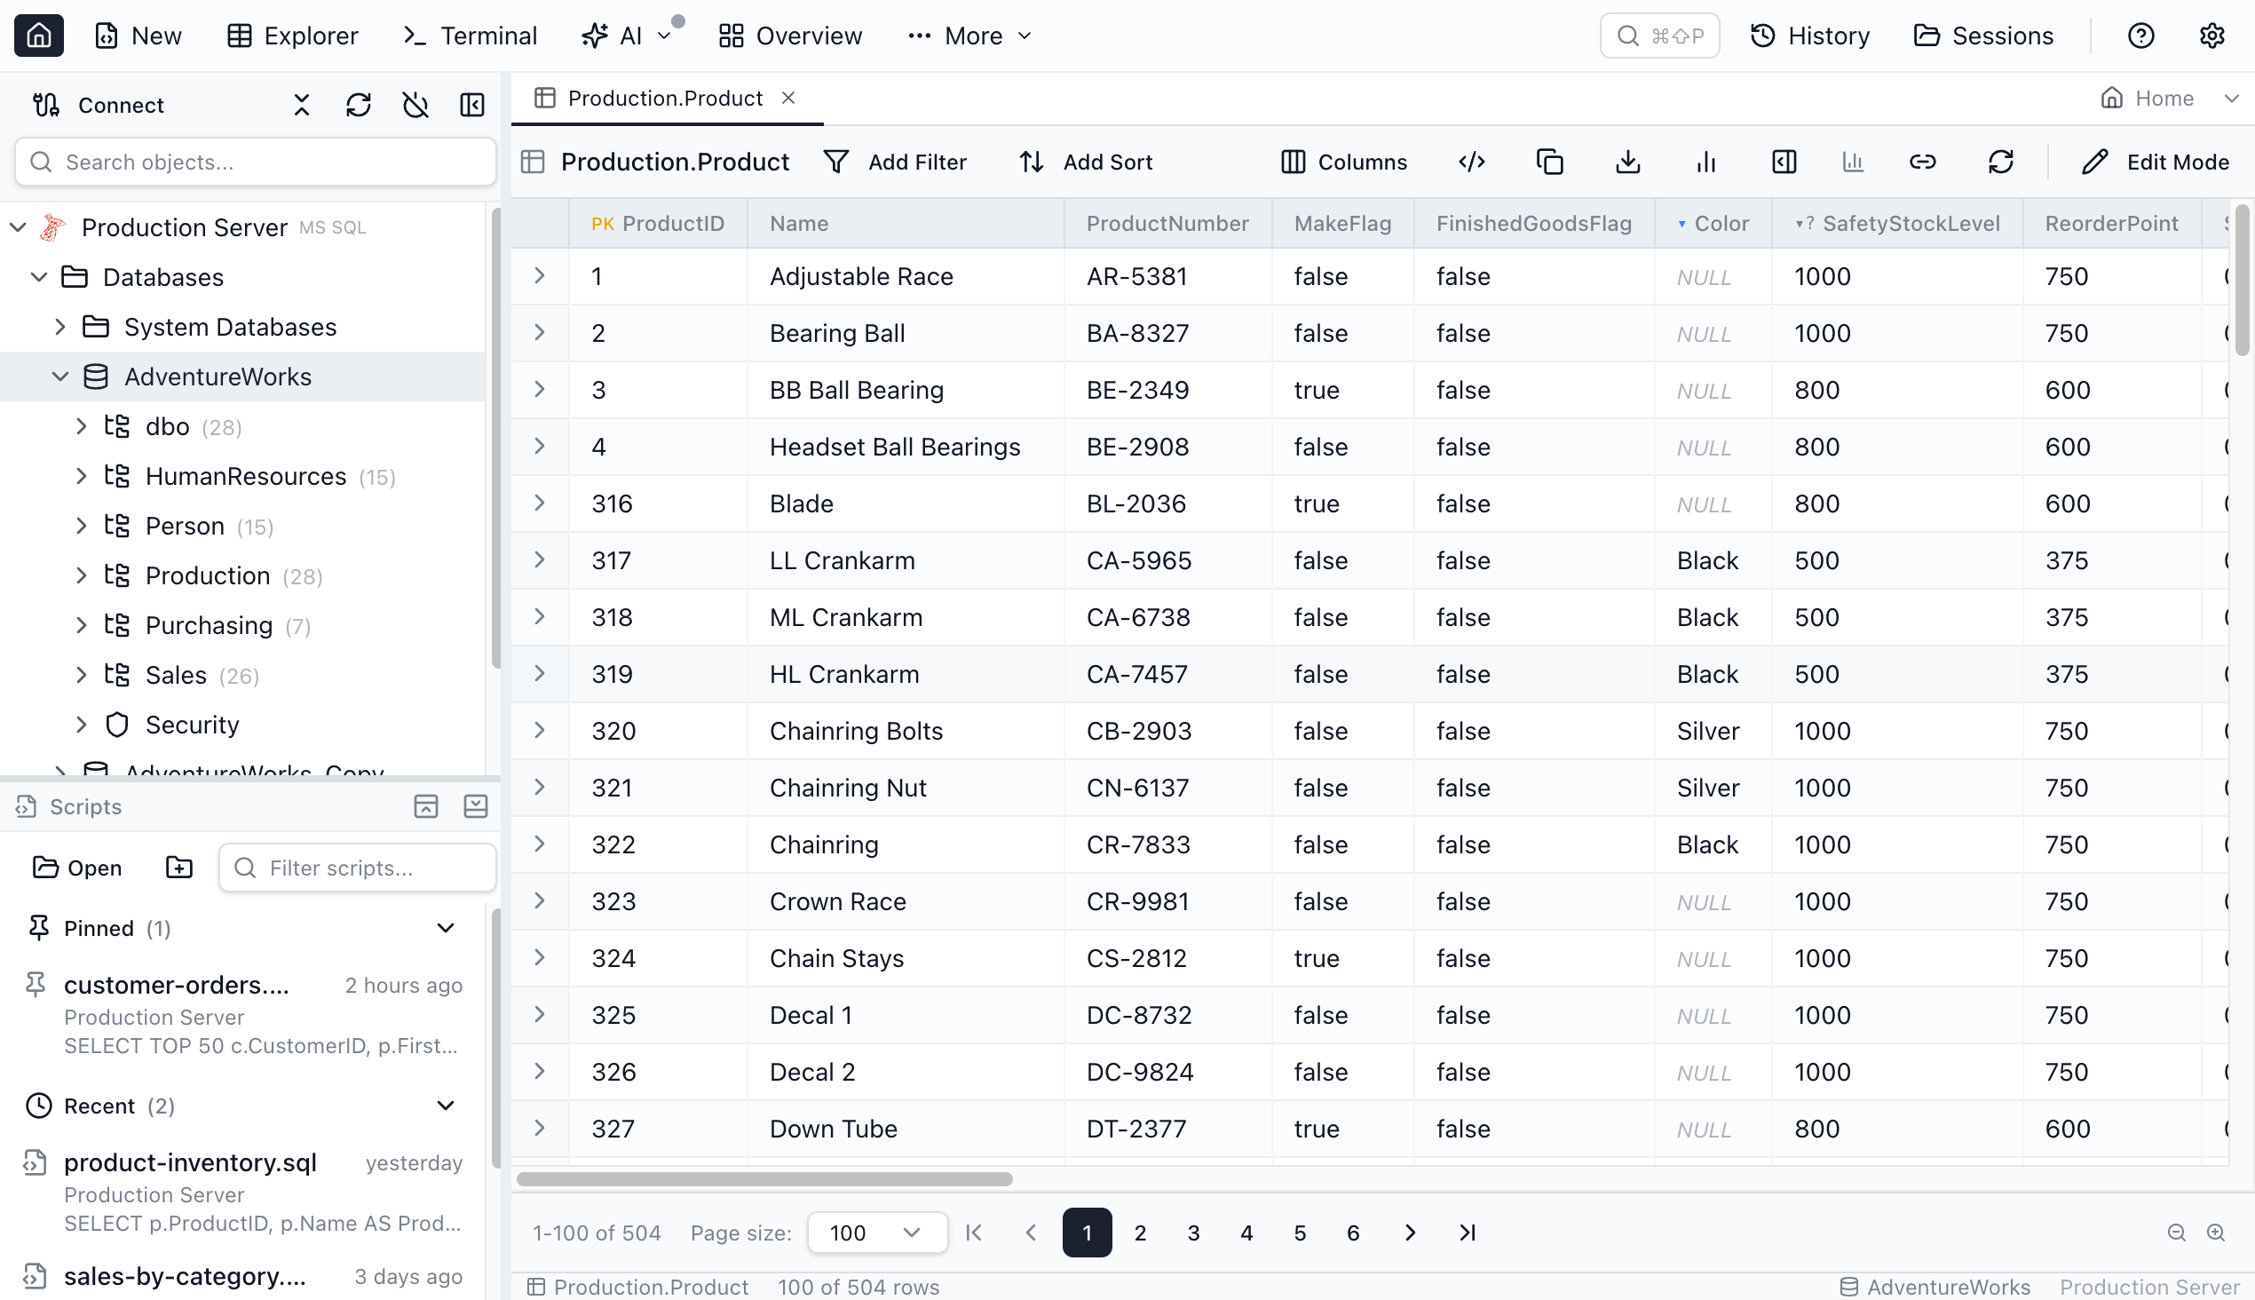Refresh the connection tree
This screenshot has height=1300, width=2255.
point(358,105)
